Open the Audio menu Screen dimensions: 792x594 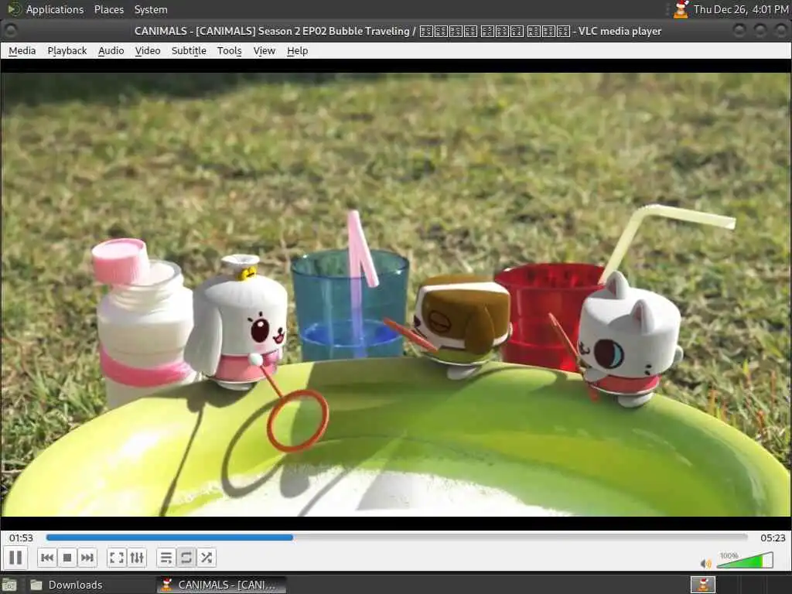(111, 50)
